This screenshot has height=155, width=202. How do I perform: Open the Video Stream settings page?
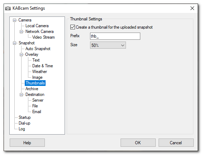tap(43, 37)
